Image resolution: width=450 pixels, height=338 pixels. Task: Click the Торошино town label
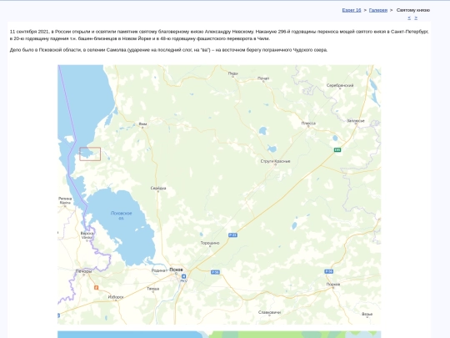[210, 243]
